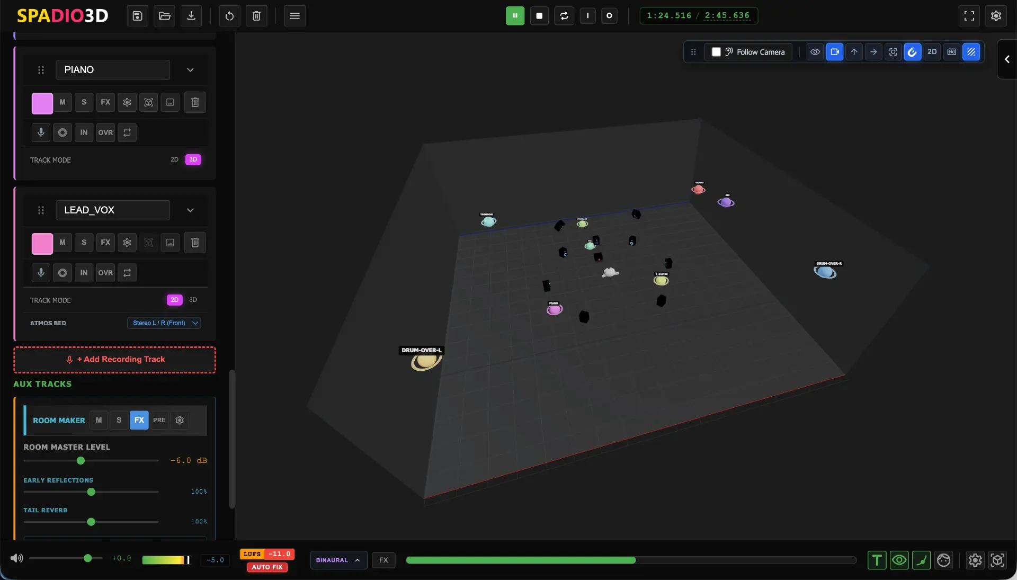Enable the Follow Camera checkbox
1017x580 pixels.
point(716,52)
